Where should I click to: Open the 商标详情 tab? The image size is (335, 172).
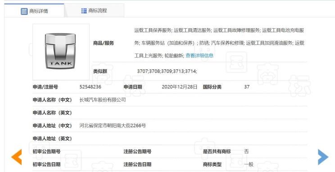point(34,11)
